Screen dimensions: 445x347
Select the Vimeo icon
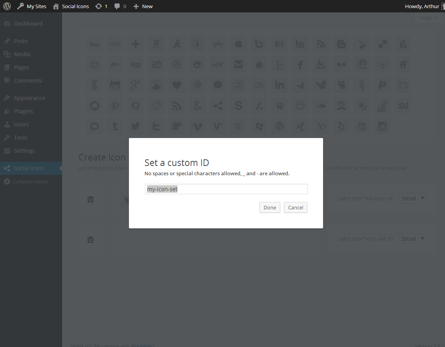click(x=197, y=126)
